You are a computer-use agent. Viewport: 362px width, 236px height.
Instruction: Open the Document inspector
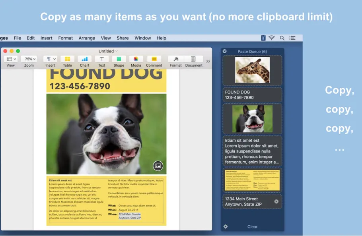pyautogui.click(x=193, y=59)
